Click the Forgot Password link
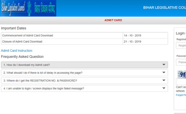The image size is (186, 114). [x=181, y=95]
